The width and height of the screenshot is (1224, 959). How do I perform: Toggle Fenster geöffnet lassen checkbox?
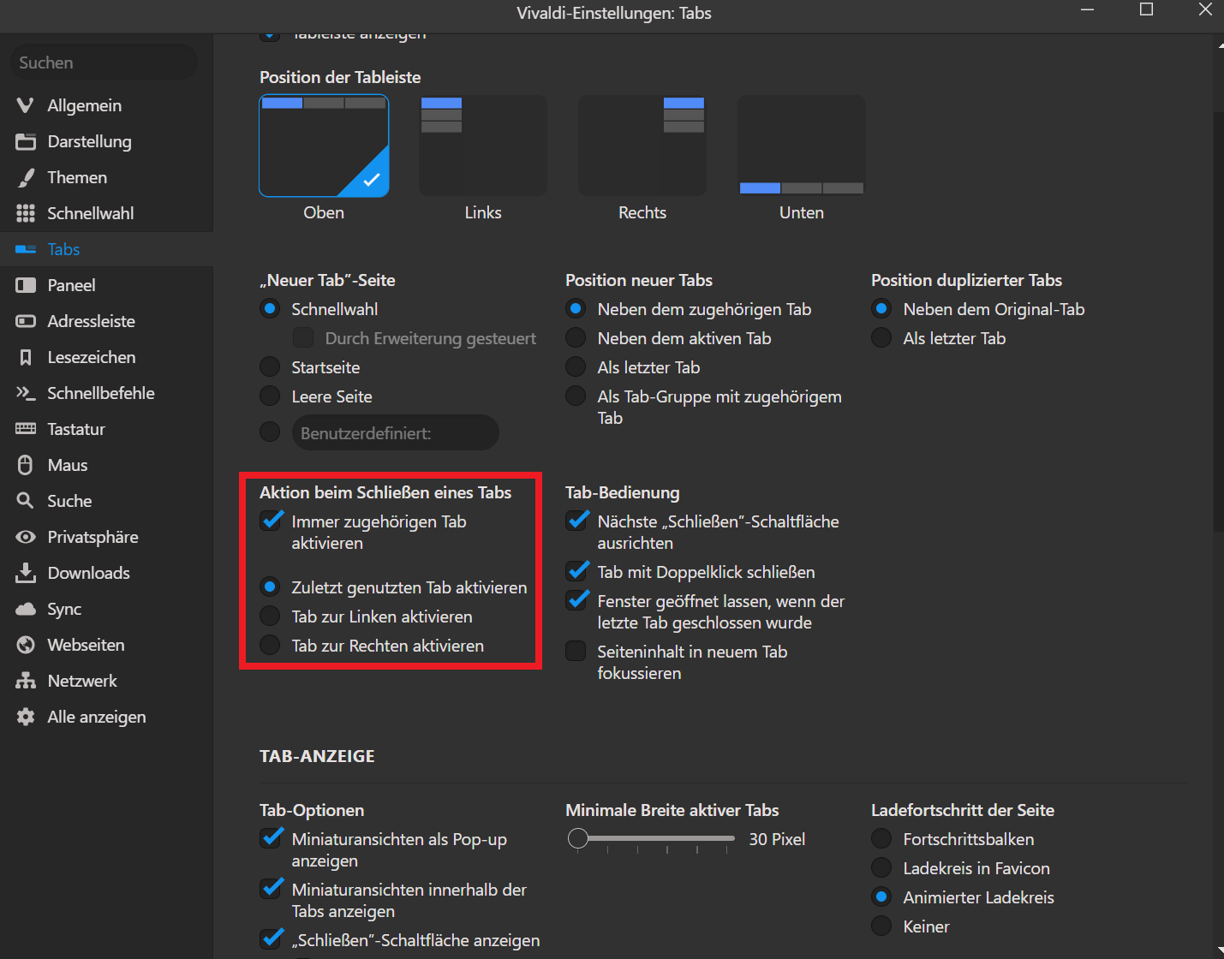(576, 600)
